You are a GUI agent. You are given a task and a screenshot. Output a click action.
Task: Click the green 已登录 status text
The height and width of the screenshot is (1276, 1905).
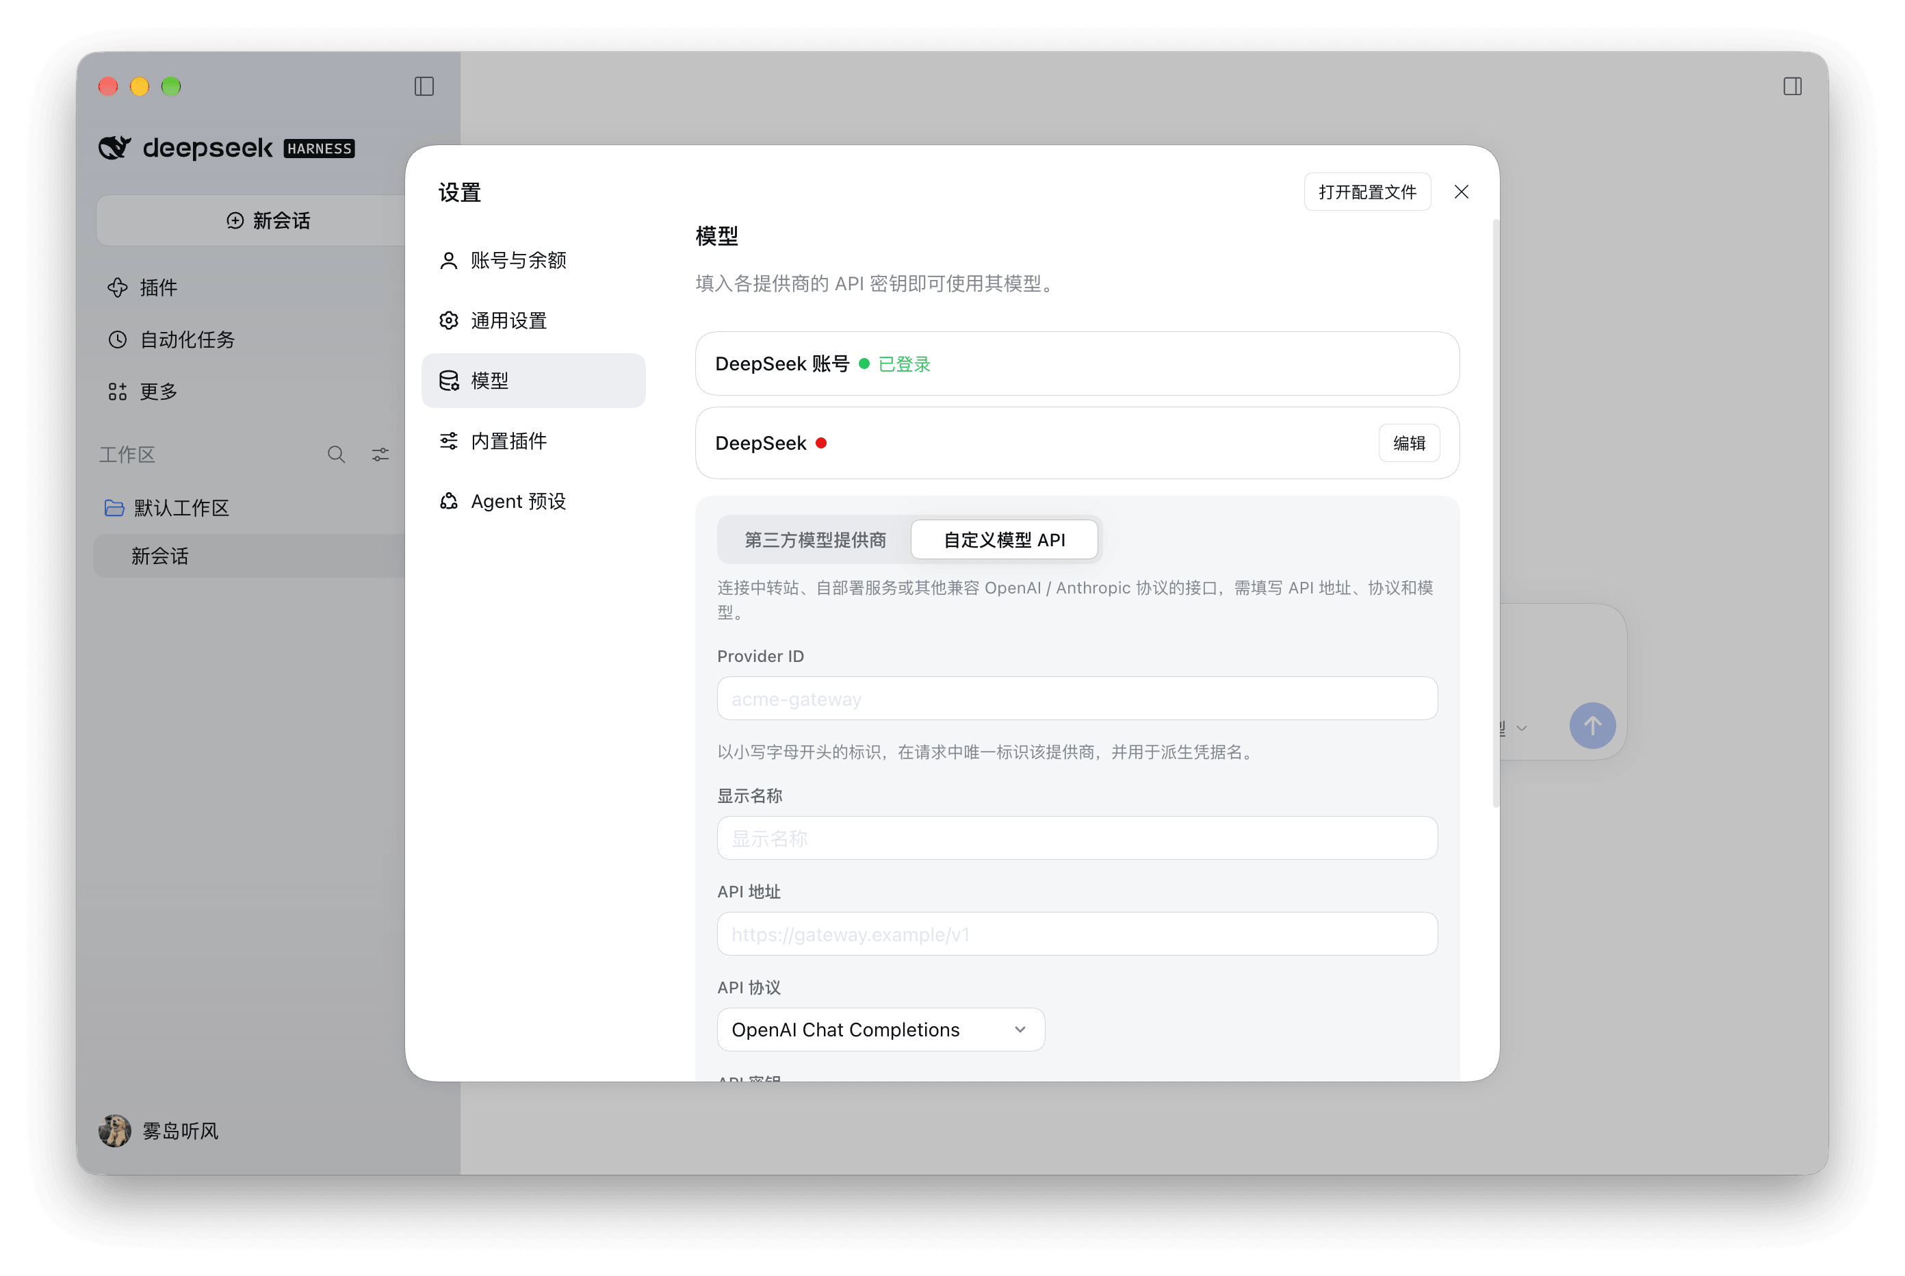coord(904,363)
